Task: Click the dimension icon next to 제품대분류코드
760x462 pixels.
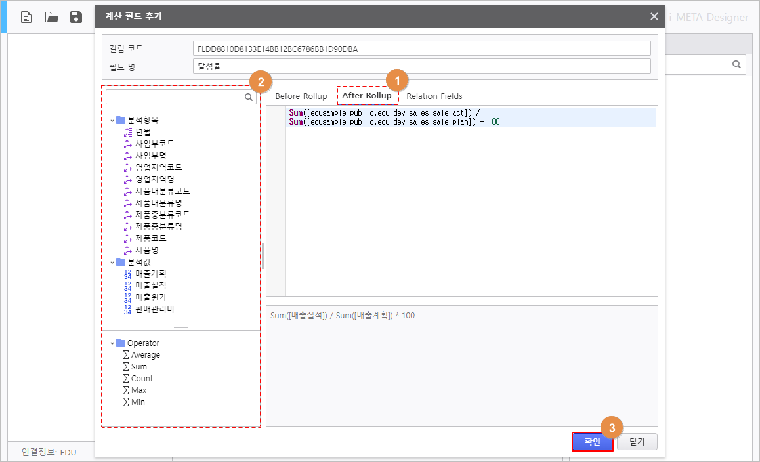Action: coord(128,191)
